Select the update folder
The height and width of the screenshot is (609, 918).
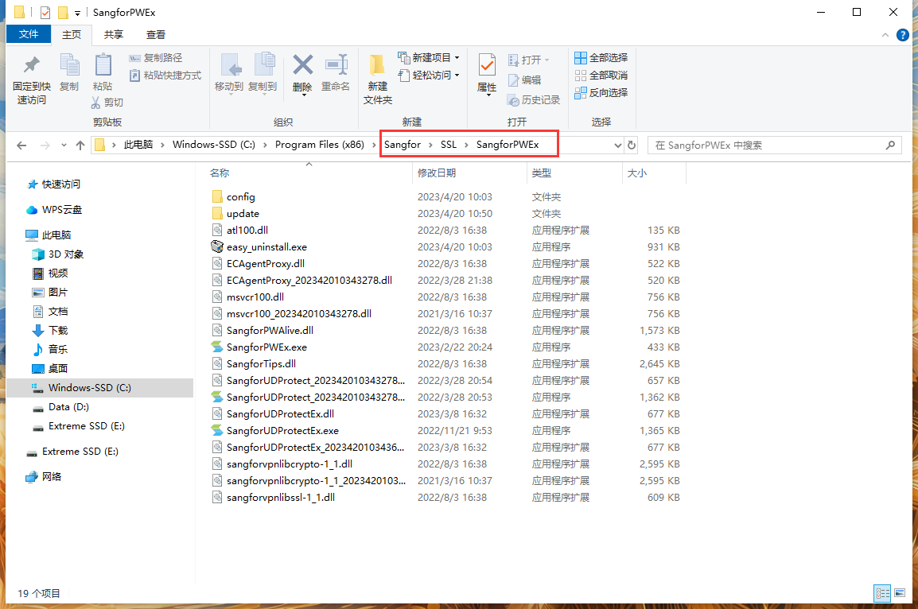pos(243,214)
